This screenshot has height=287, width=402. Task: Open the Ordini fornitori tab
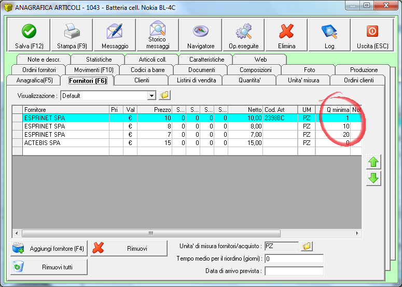[x=39, y=70]
